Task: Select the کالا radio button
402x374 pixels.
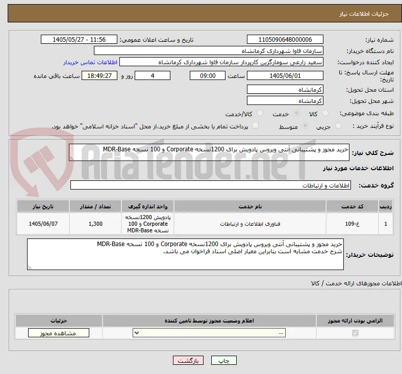Action: [x=325, y=113]
